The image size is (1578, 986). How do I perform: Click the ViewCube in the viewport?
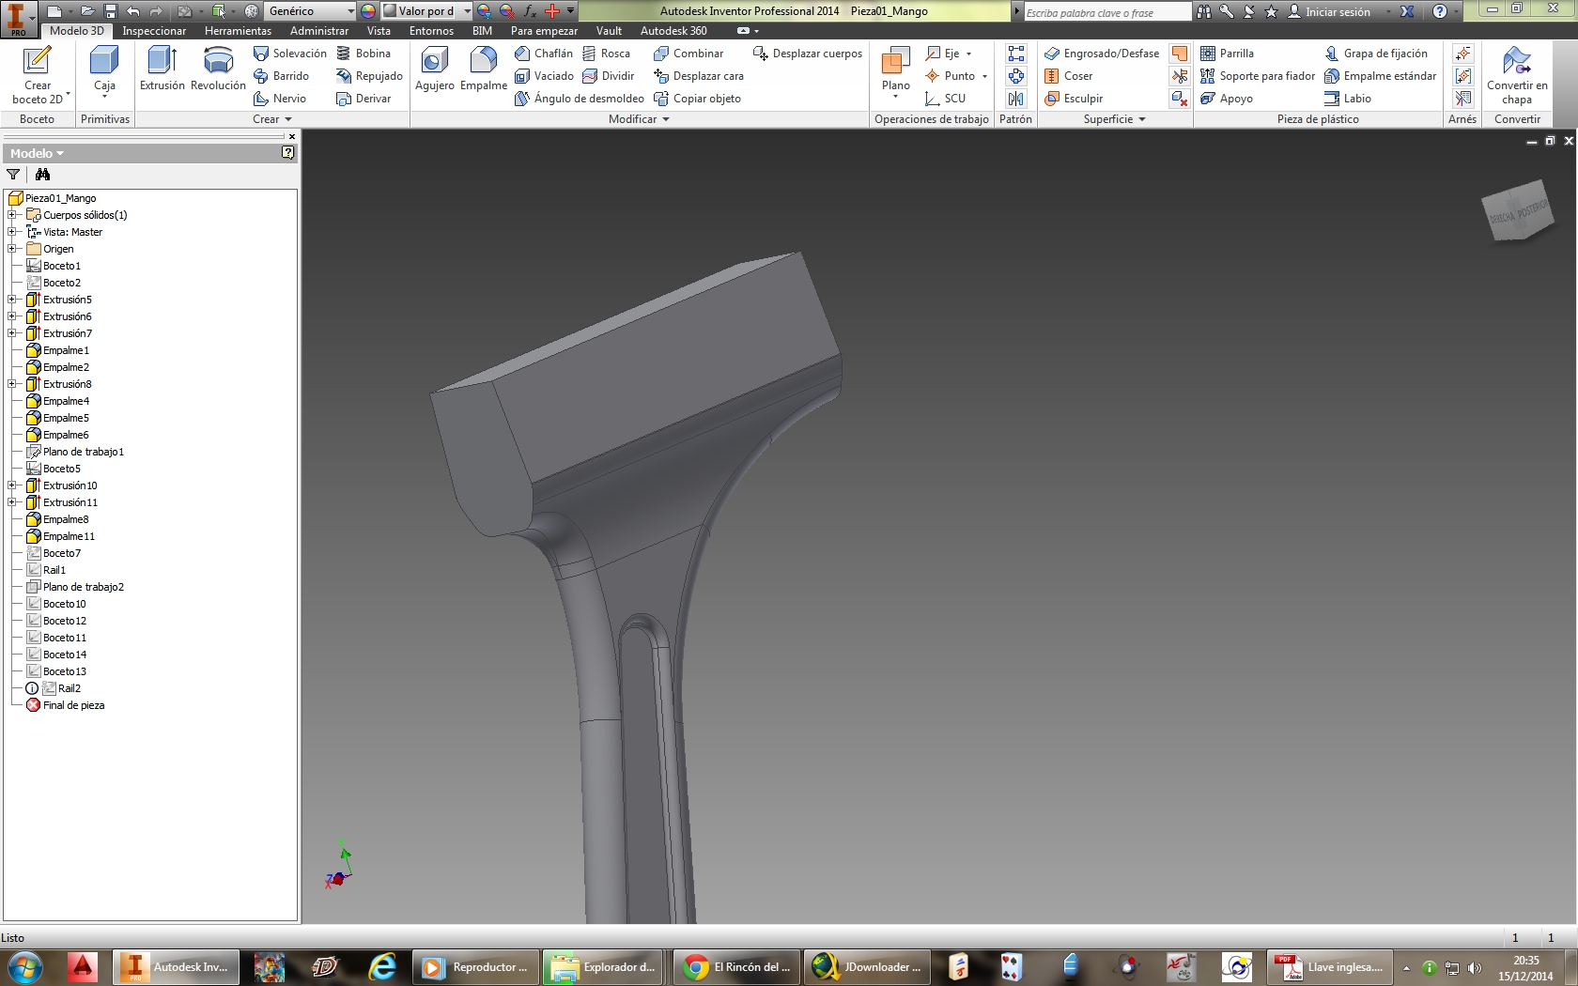1517,209
